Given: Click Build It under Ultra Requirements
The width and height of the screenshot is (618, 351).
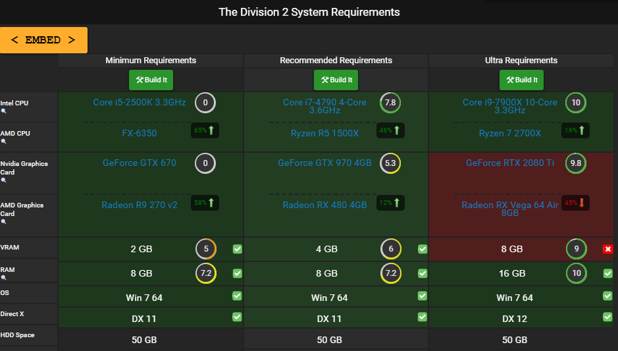Looking at the screenshot, I should point(521,80).
